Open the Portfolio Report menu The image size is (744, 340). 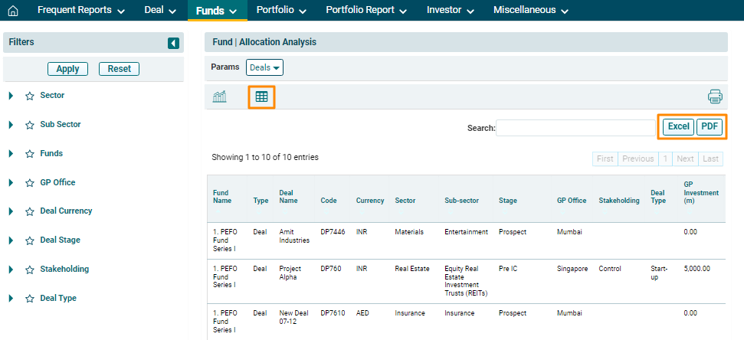(x=365, y=11)
